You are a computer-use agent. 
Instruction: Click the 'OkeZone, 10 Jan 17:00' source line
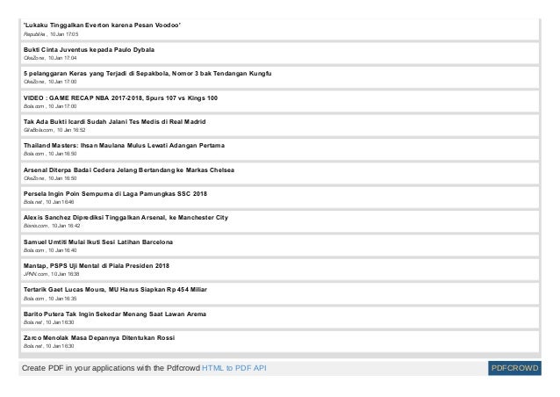[50, 82]
